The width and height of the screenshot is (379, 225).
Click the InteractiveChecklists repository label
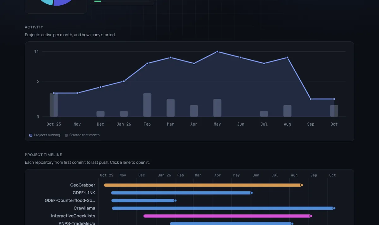(x=73, y=216)
